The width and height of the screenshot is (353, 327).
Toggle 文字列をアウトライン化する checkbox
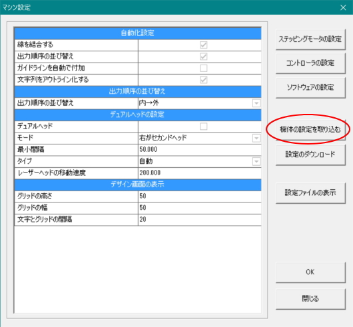[204, 80]
